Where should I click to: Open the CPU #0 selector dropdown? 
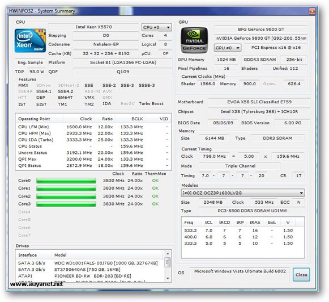(156, 27)
